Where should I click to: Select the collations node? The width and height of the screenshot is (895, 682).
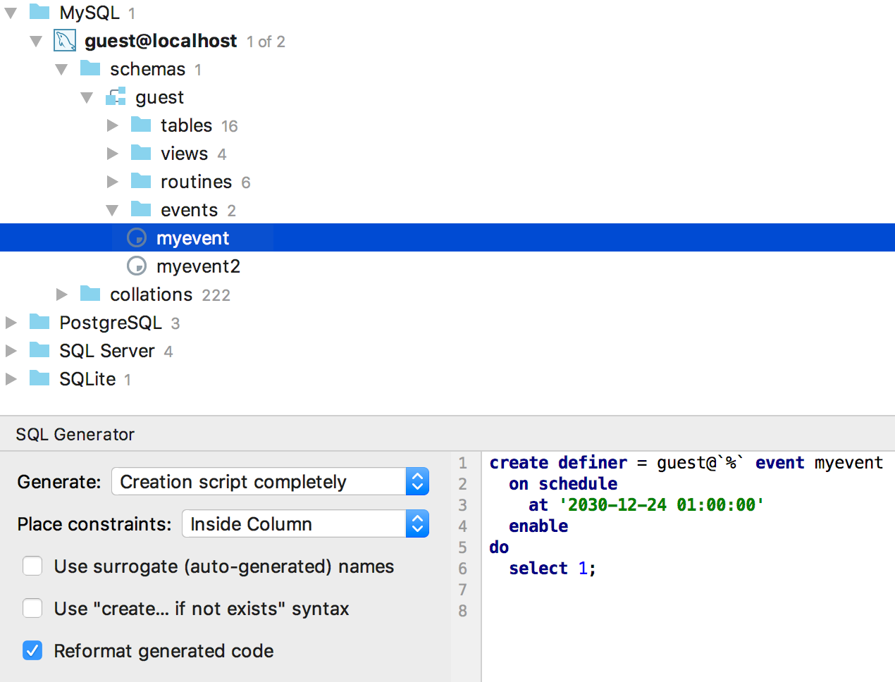pyautogui.click(x=151, y=294)
